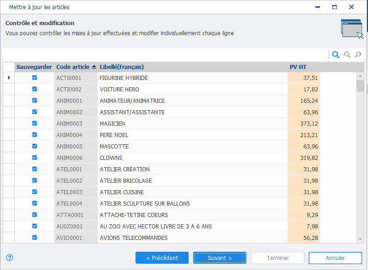Click the scrollbar up arrow
368x270 pixels.
[x=360, y=76]
